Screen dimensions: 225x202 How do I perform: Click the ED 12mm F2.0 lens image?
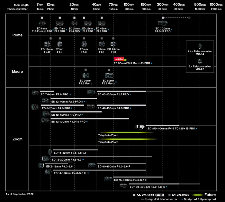[x=47, y=44]
